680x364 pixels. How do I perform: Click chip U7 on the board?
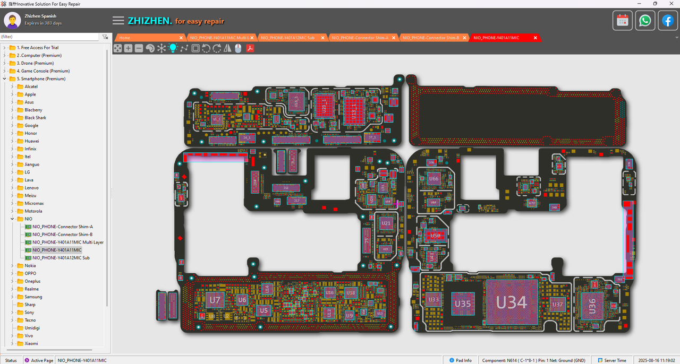point(215,301)
